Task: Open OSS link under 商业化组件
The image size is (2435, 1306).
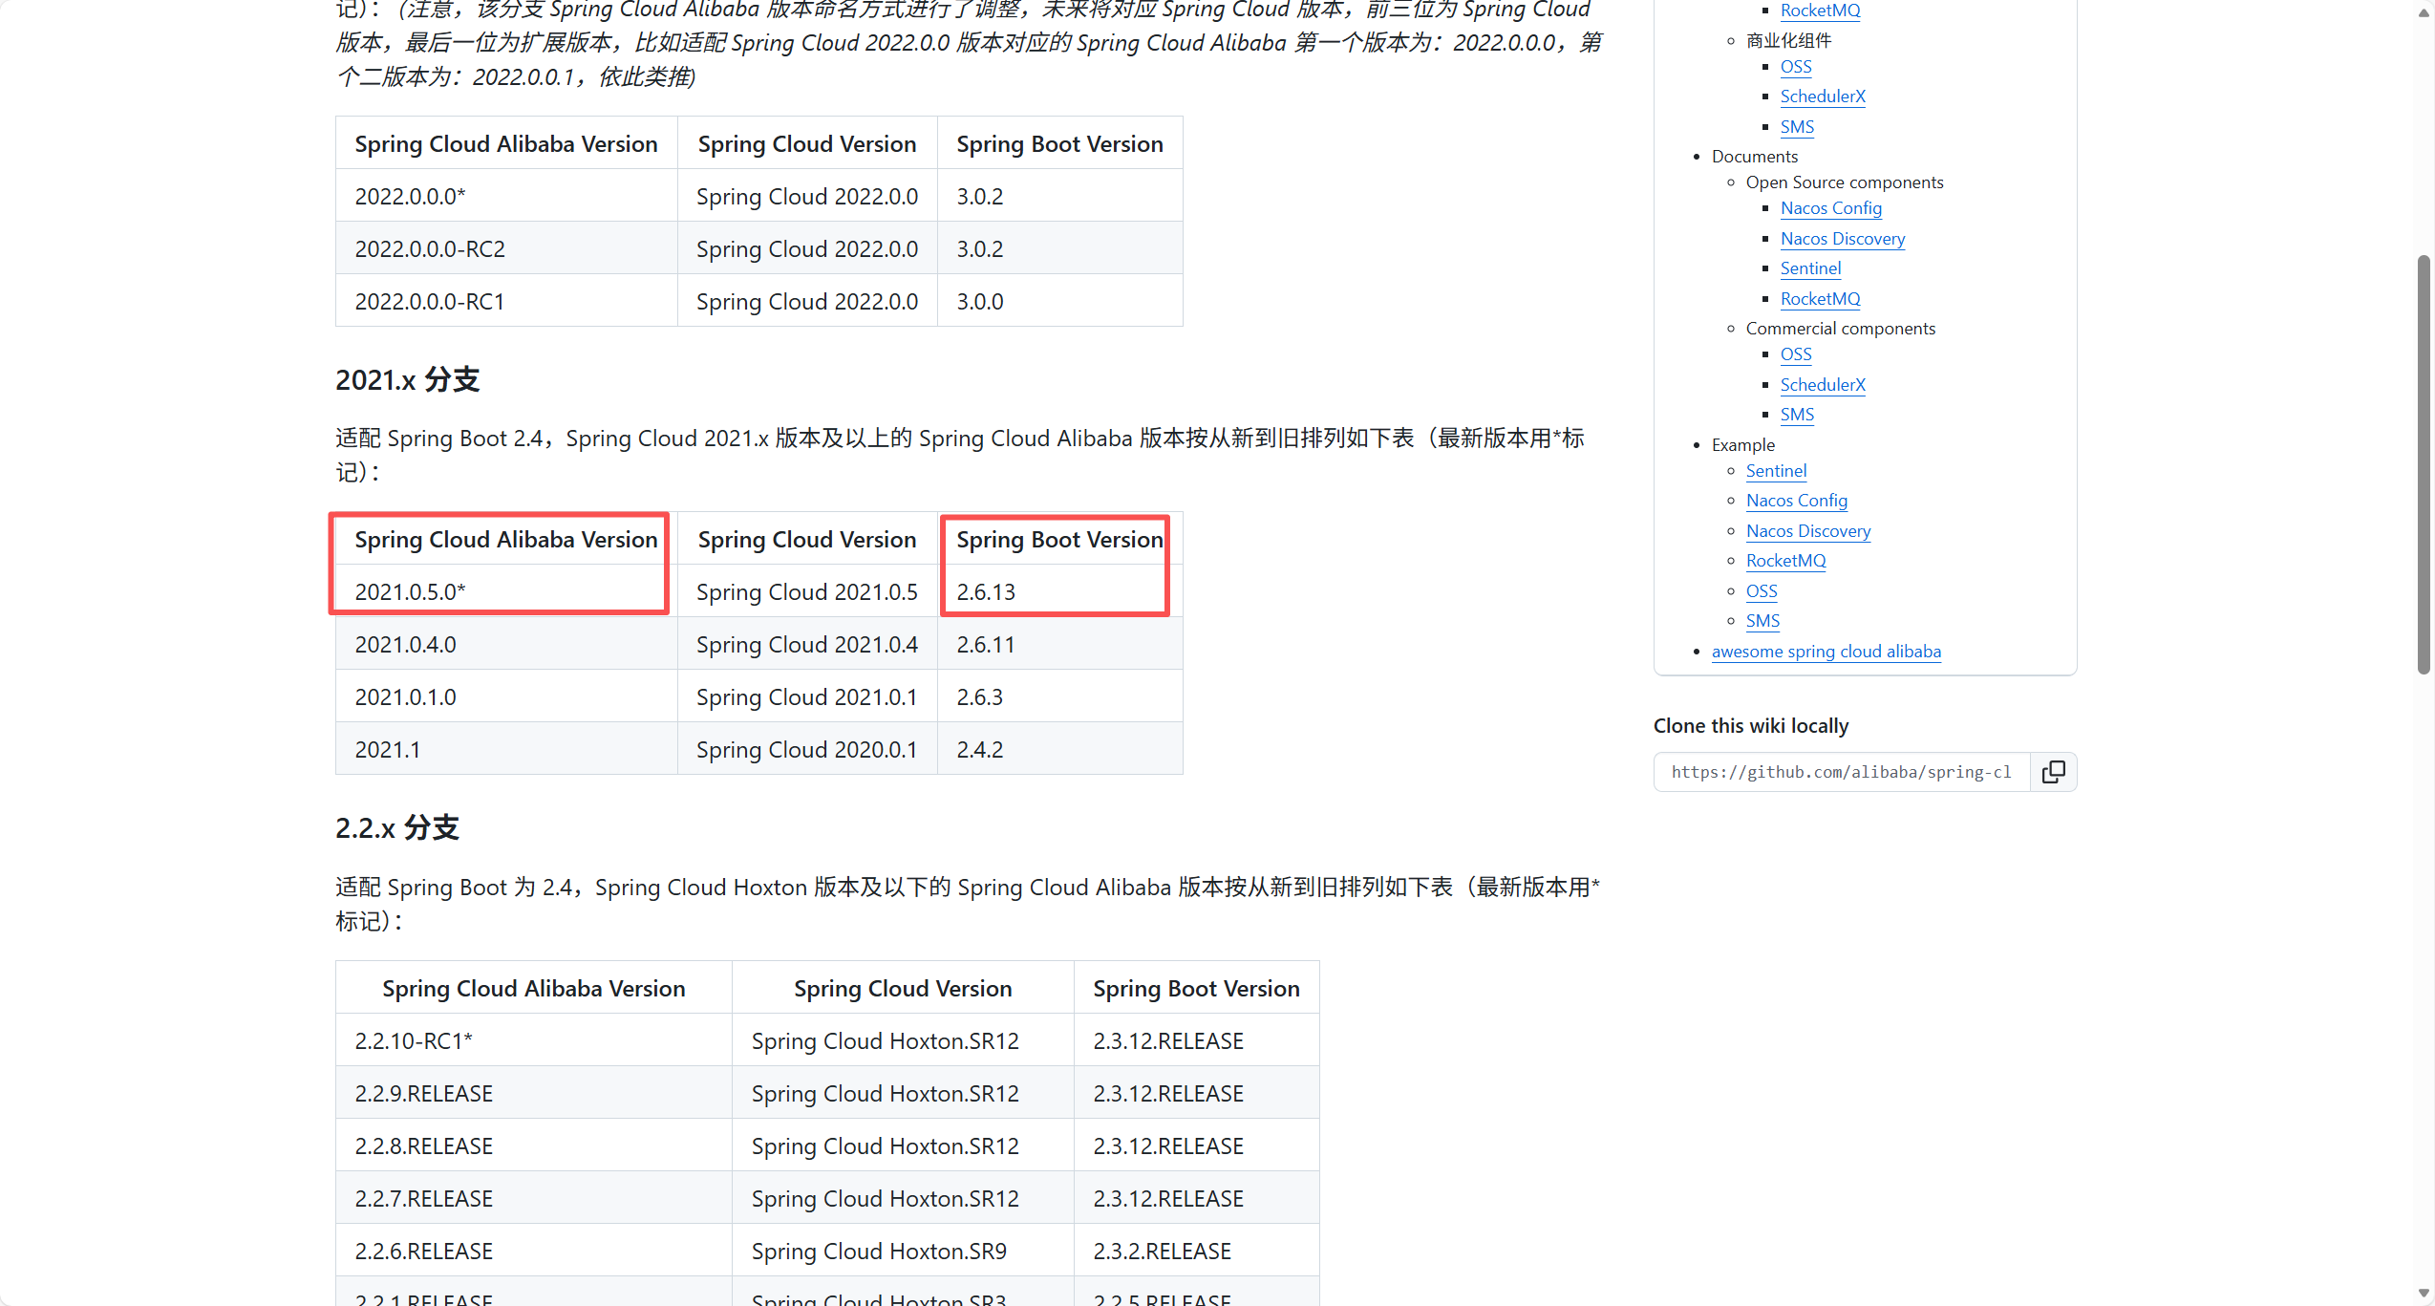Action: [x=1795, y=67]
